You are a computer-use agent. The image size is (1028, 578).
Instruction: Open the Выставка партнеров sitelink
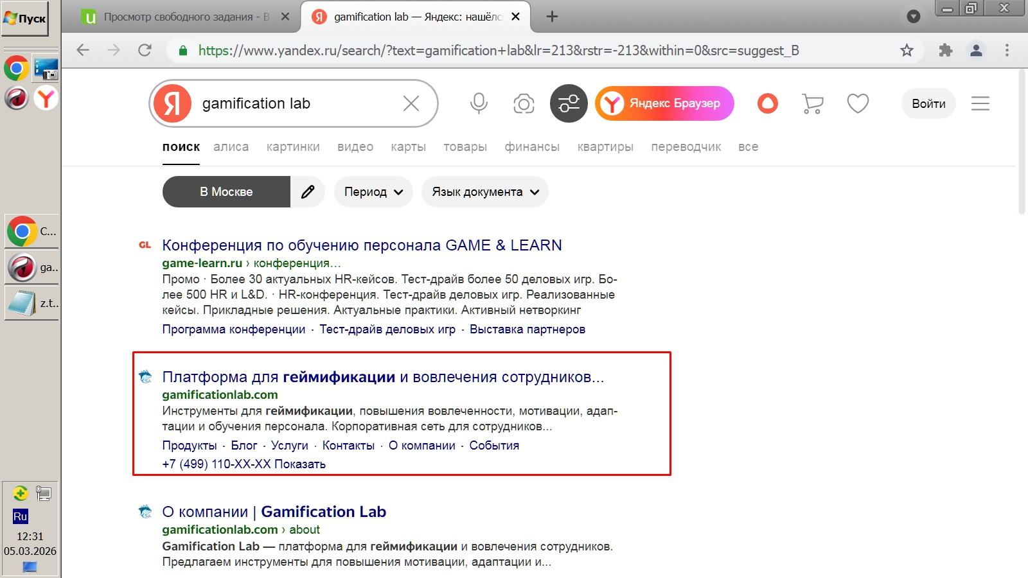click(x=527, y=329)
